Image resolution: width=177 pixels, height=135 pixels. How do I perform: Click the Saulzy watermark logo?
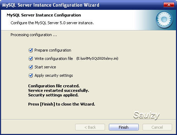coord(146,115)
